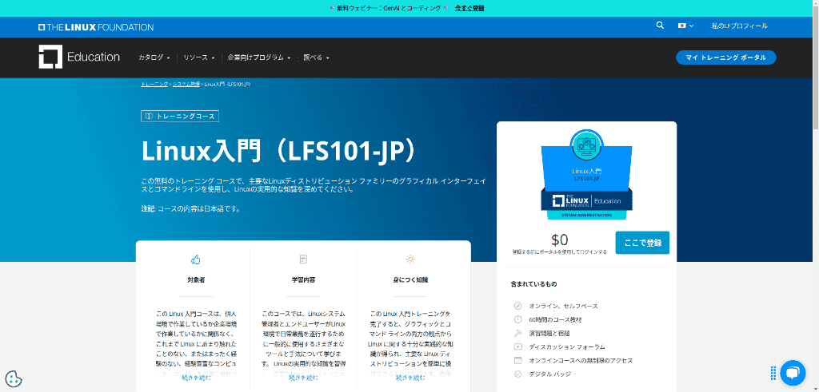Open the 調べる menu
The width and height of the screenshot is (819, 392).
click(316, 57)
